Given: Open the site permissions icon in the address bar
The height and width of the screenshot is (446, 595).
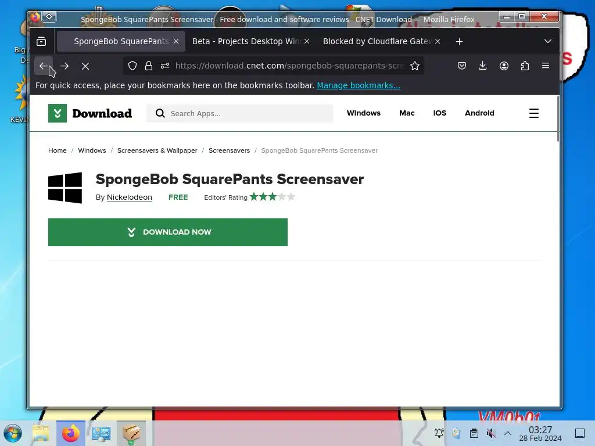Looking at the screenshot, I should [165, 66].
